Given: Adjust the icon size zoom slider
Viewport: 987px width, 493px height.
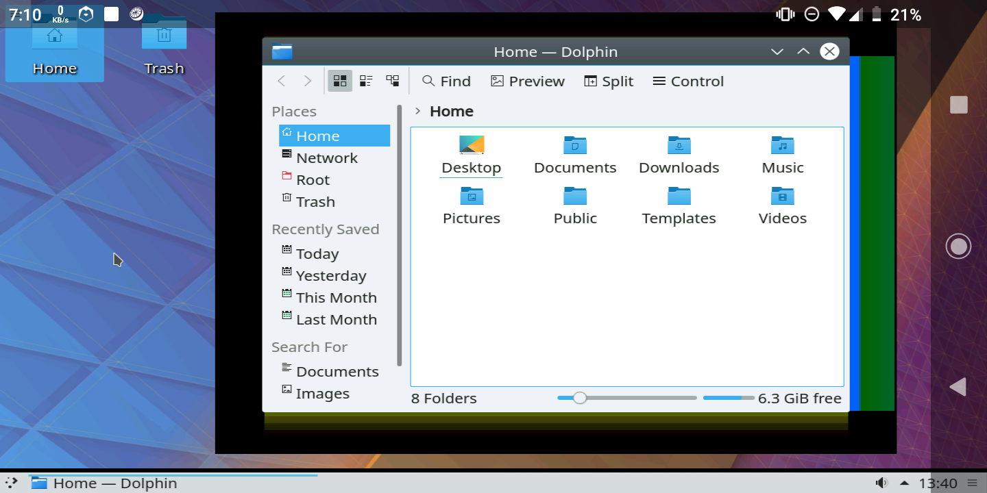Looking at the screenshot, I should tap(580, 398).
